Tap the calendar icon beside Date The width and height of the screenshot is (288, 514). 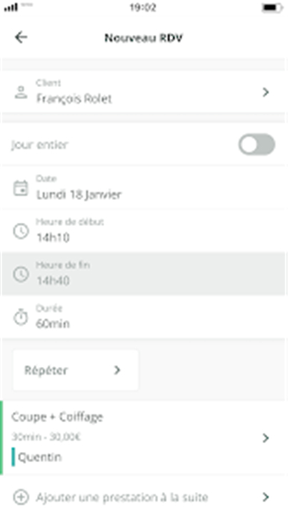21,188
